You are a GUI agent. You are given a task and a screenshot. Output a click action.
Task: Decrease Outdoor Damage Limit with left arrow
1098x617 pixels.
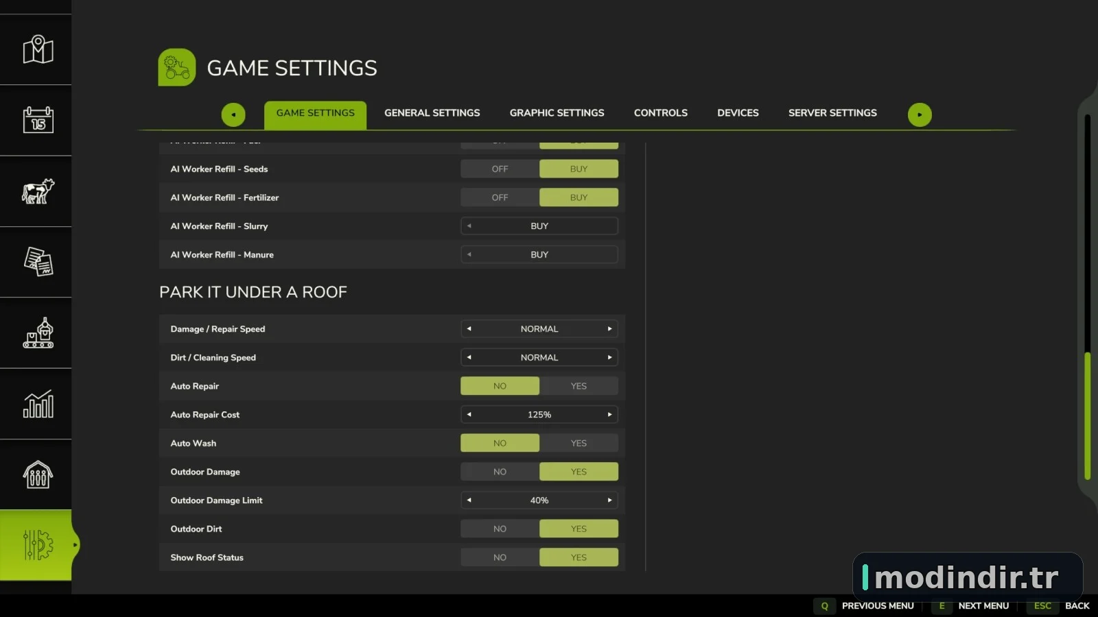coord(469,500)
